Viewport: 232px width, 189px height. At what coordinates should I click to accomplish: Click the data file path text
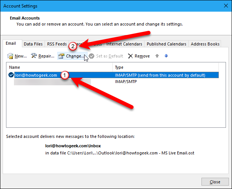120,153
